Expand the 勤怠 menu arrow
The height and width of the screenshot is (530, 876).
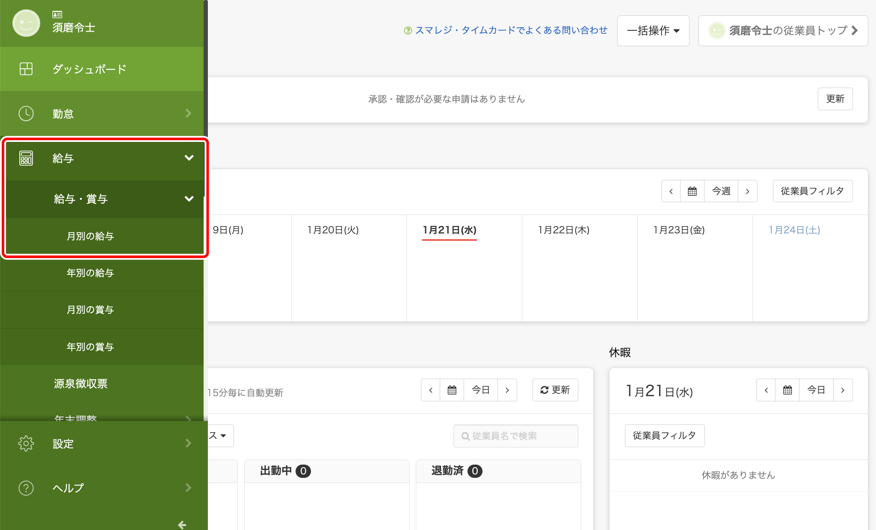point(188,114)
